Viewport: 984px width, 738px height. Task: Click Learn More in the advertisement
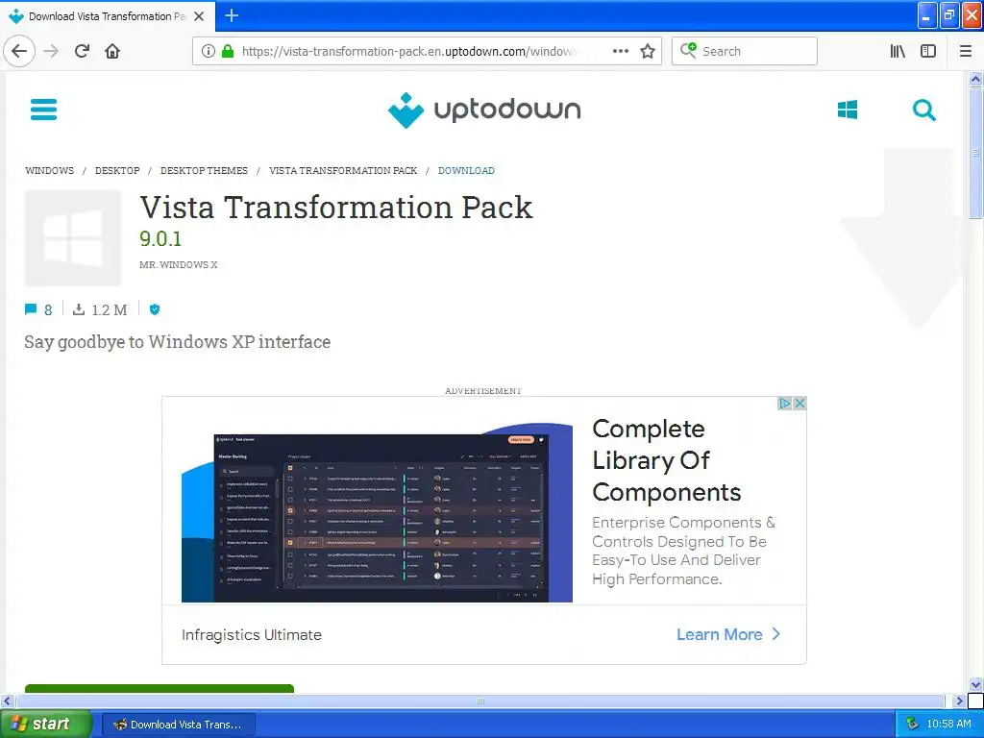728,634
